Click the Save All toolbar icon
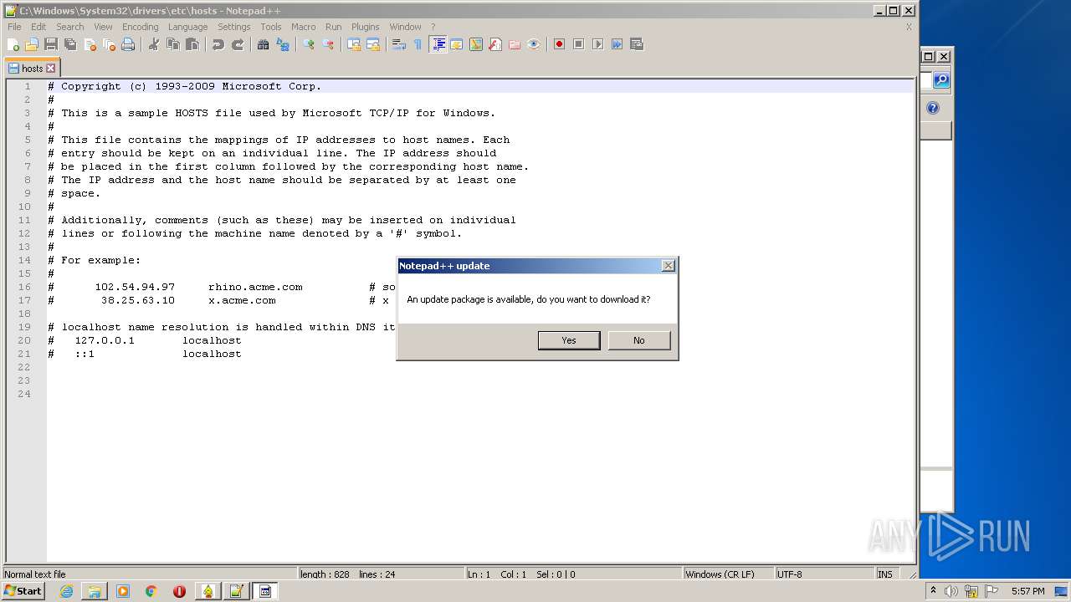Screen dimensions: 1071x602 tap(70, 44)
